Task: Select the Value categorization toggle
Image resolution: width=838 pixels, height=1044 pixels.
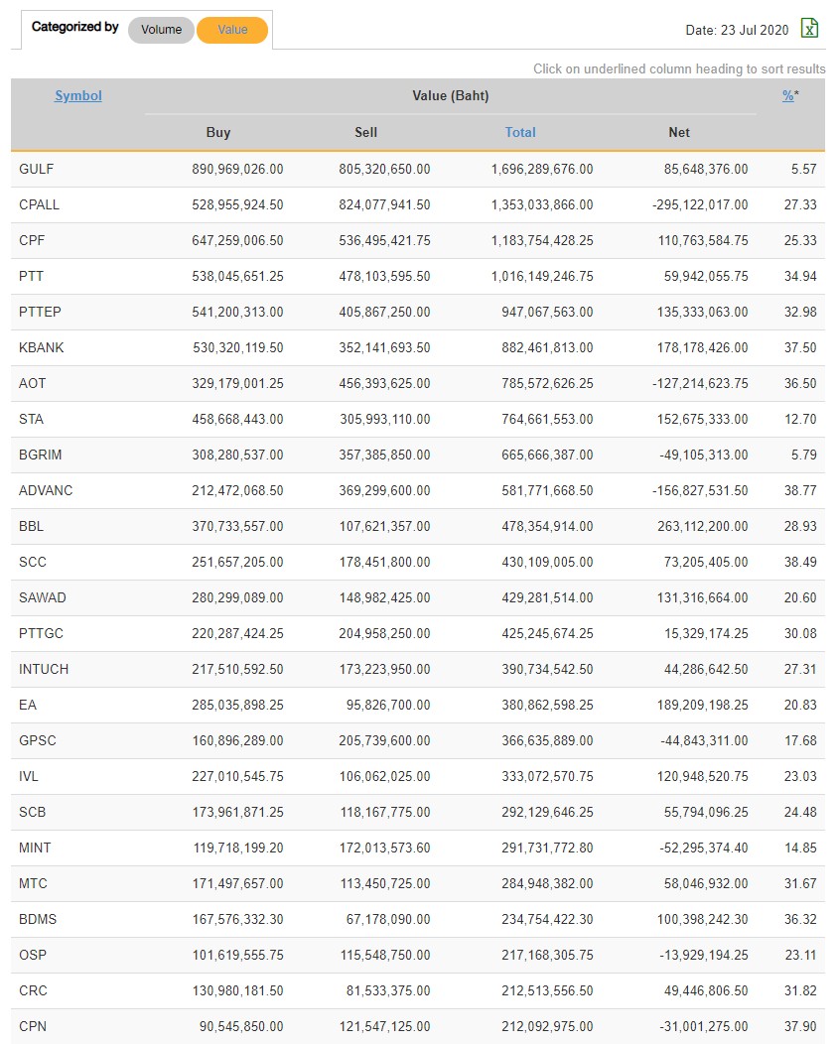Action: point(232,30)
